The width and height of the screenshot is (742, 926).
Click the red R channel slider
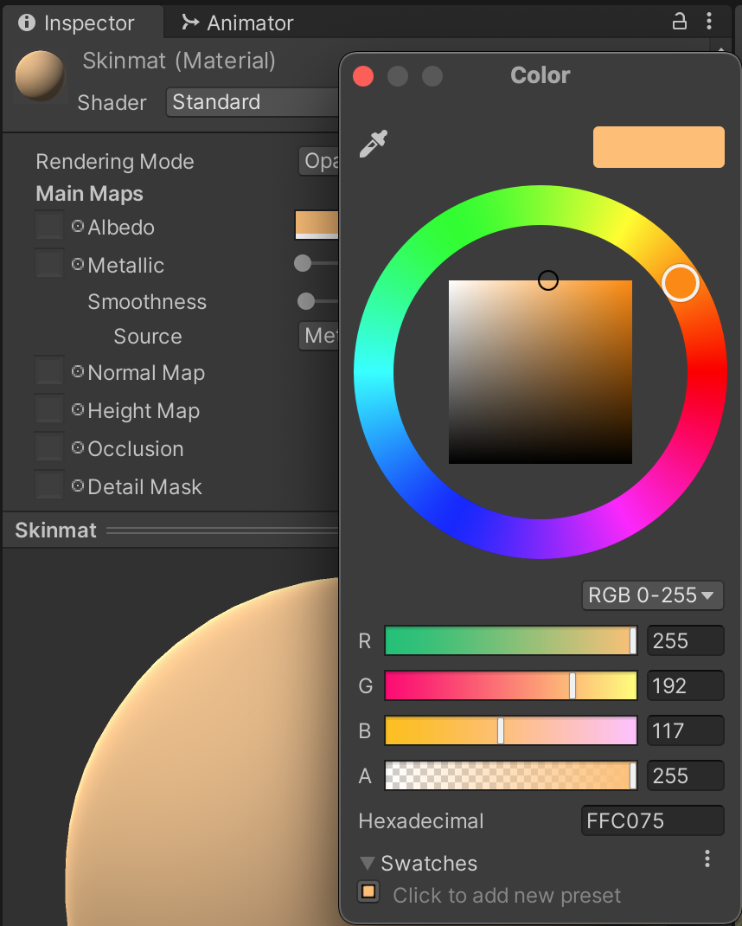pos(510,641)
